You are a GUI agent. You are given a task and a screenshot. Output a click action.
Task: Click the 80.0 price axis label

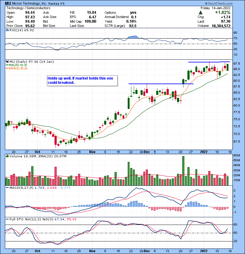coord(236,106)
